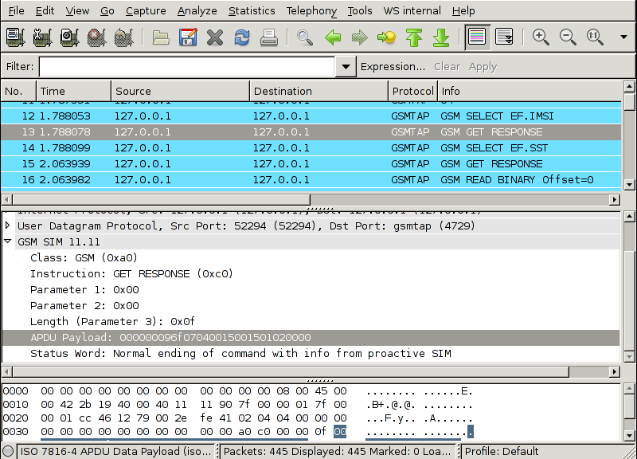Viewport: 637px width, 459px height.
Task: Toggle packet list colorization
Action: click(477, 37)
